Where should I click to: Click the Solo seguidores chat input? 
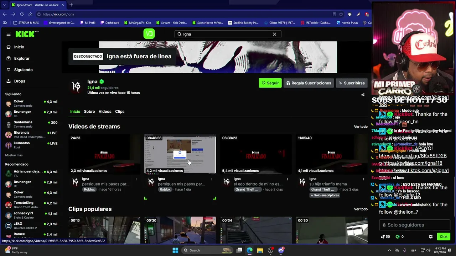click(x=414, y=225)
